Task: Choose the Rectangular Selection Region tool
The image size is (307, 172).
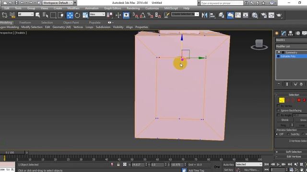Action: (x=53, y=15)
